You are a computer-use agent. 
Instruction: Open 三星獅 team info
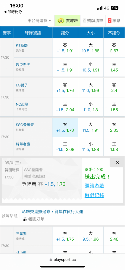click(21, 234)
